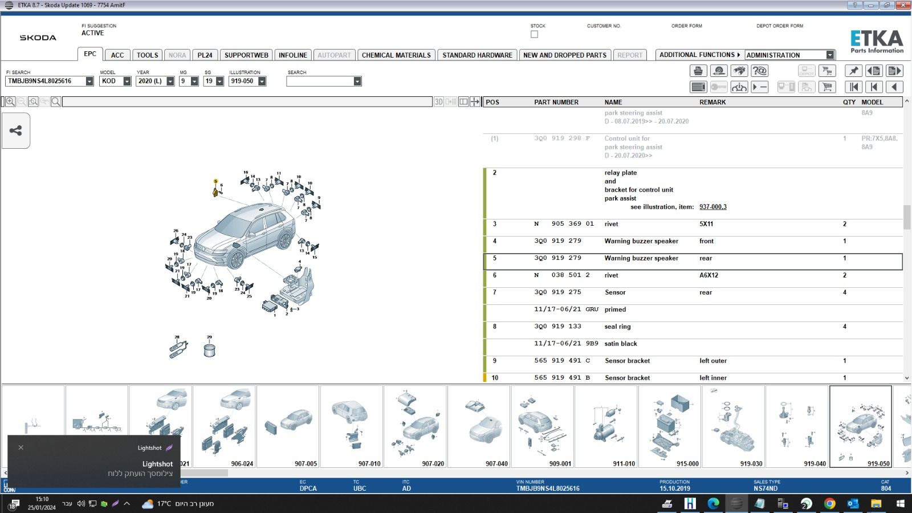Click the scroll-down arrow of parts list
The height and width of the screenshot is (513, 912).
coord(907,378)
